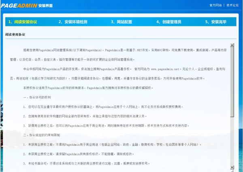Click the www.pageadmin.net address text
Viewport: 243px width, 172px height.
pos(165,69)
